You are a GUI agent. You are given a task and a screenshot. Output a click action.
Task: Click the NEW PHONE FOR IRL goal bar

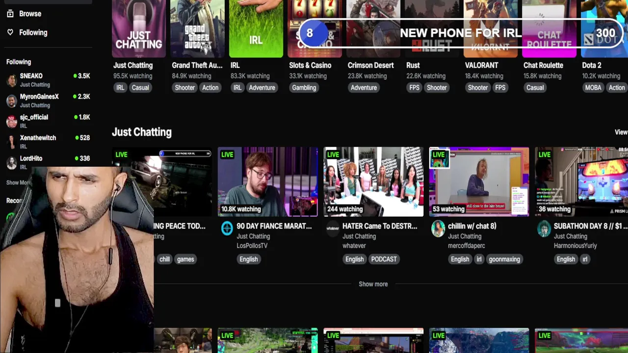point(461,33)
